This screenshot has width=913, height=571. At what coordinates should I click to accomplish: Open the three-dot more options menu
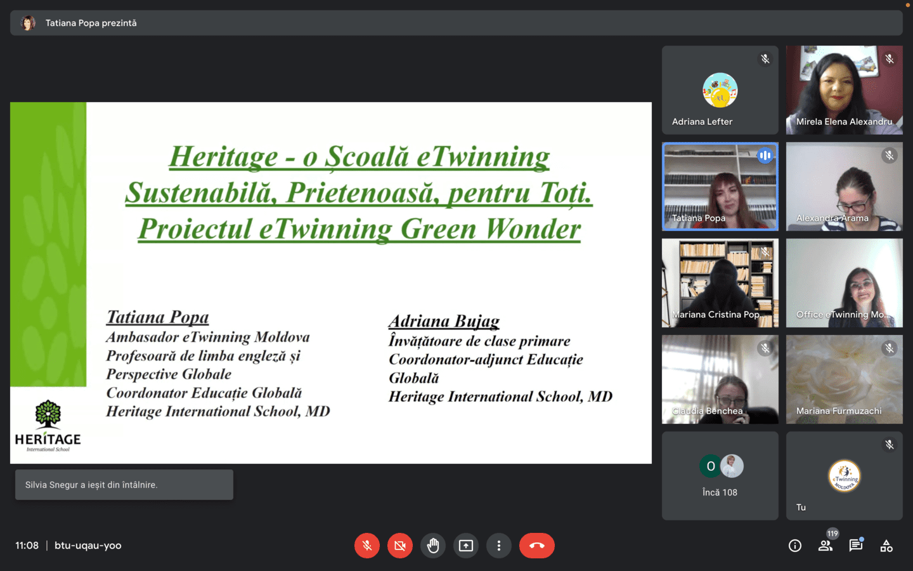[x=499, y=546]
